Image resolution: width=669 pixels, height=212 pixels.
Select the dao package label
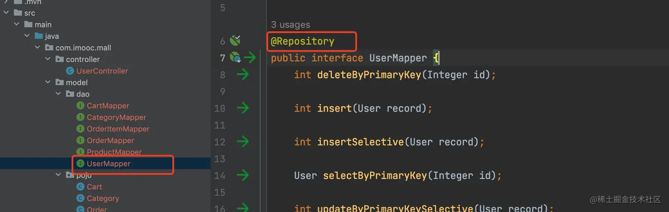[83, 94]
